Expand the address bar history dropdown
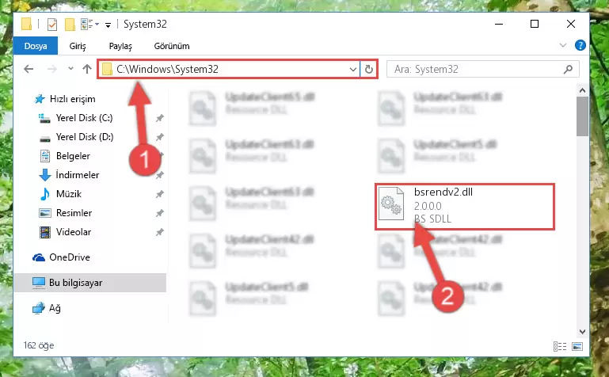609x377 pixels. coord(352,70)
